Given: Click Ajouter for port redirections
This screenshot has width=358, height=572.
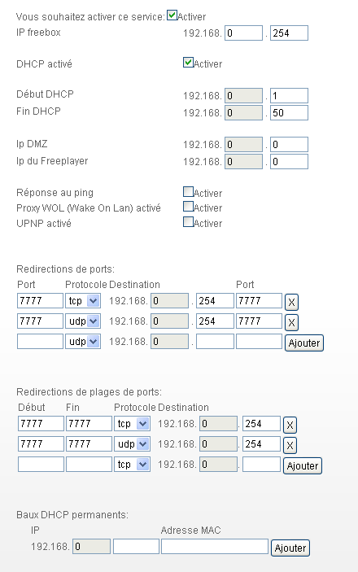Looking at the screenshot, I should pos(304,343).
